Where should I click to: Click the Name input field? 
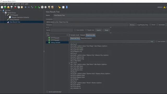110,15
